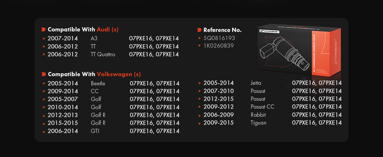This screenshot has width=383, height=157.
Task: Select year range in the TT Quattro row
Action: 63,54
